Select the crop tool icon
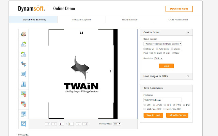This screenshot has height=136, width=218. 24,124
